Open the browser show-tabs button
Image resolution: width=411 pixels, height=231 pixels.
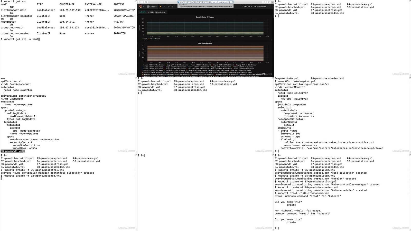(x=269, y=2)
